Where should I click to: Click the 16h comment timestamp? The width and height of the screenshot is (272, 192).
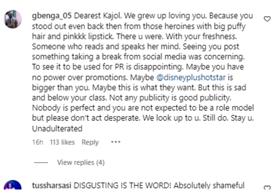pos(37,142)
